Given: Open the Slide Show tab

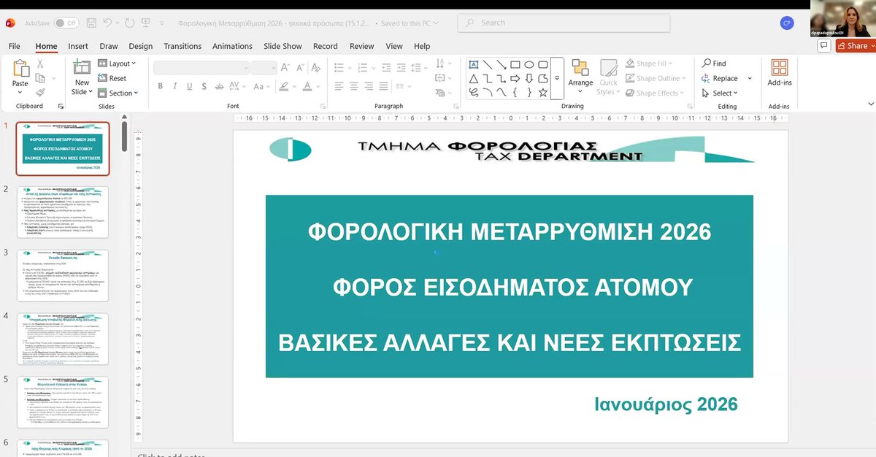Looking at the screenshot, I should point(283,46).
